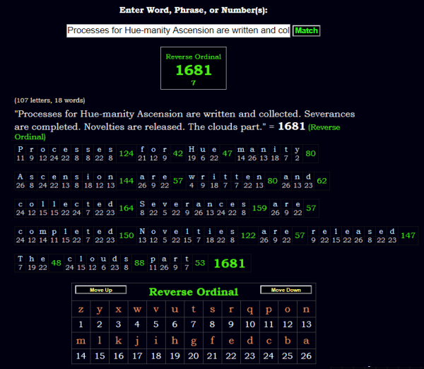Click the word total 124 for Processes
Viewport: 424px width, 369px height.
126,153
